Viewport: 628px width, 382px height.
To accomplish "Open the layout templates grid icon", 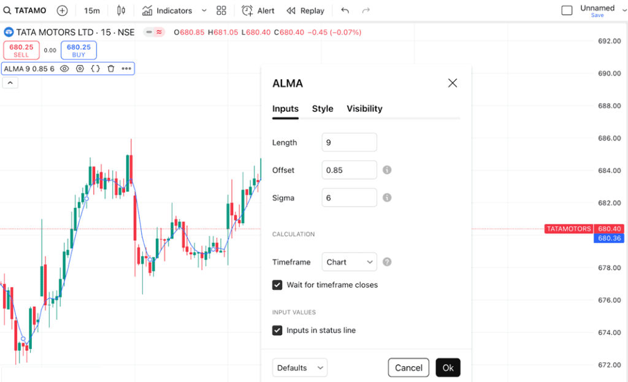I will pos(221,11).
